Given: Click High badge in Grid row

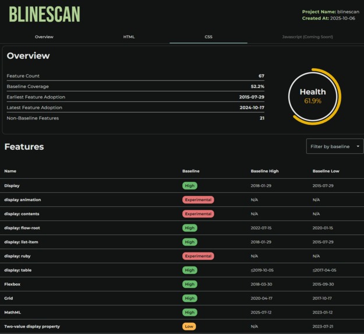Looking at the screenshot, I should coord(190,298).
